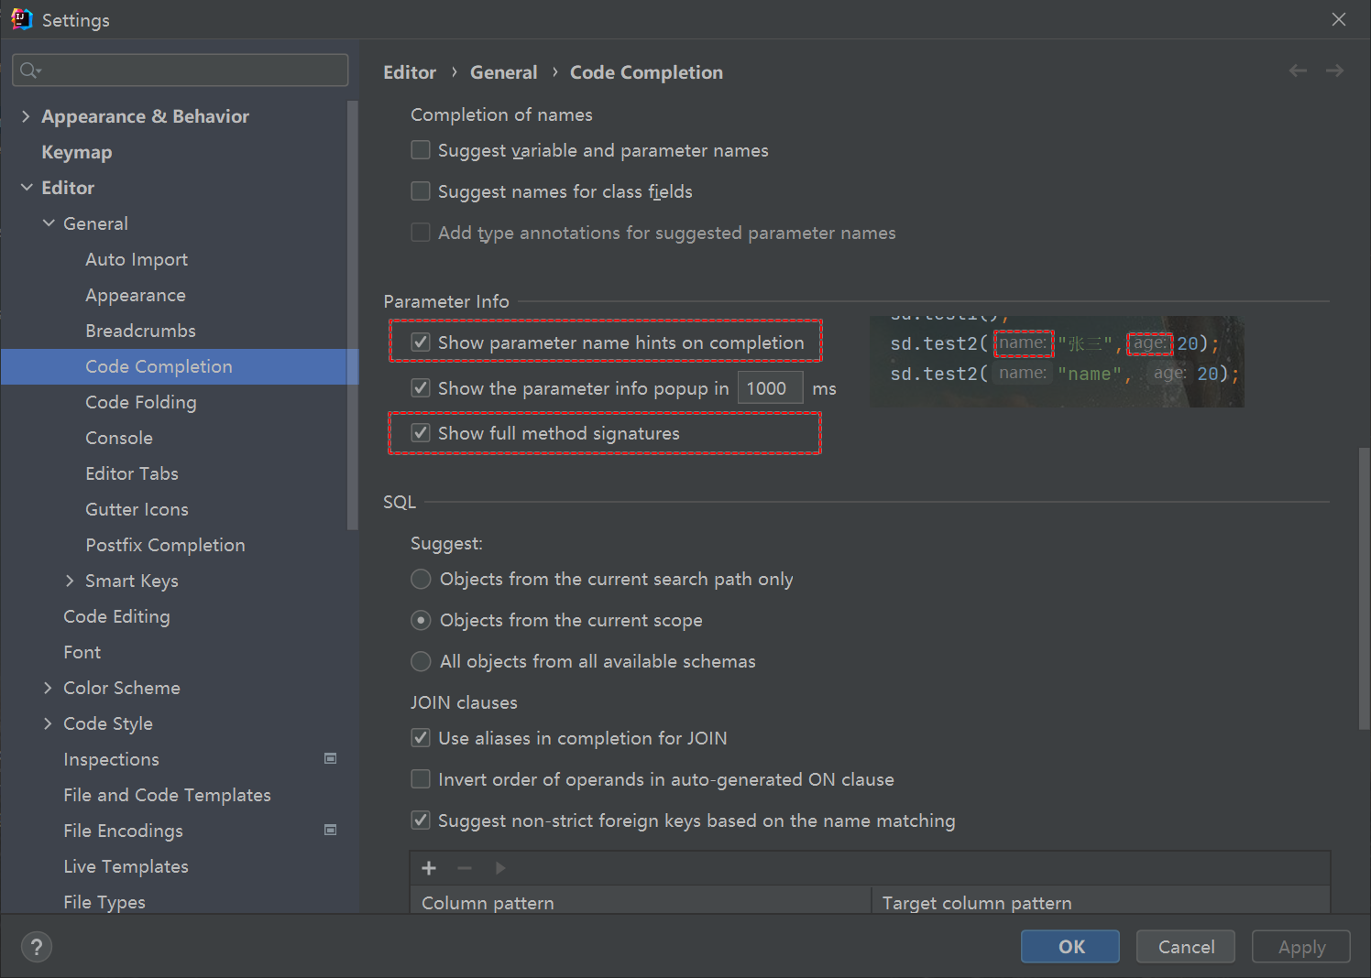Click the IntelliJ logo in the title bar

(x=22, y=19)
